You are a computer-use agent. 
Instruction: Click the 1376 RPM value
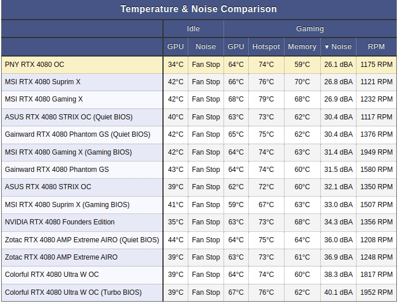coord(377,134)
